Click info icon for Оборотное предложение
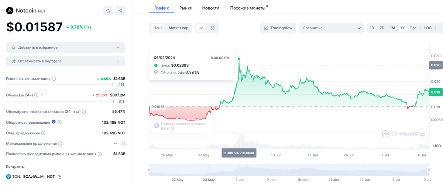The width and height of the screenshot is (443, 187). pos(59,122)
